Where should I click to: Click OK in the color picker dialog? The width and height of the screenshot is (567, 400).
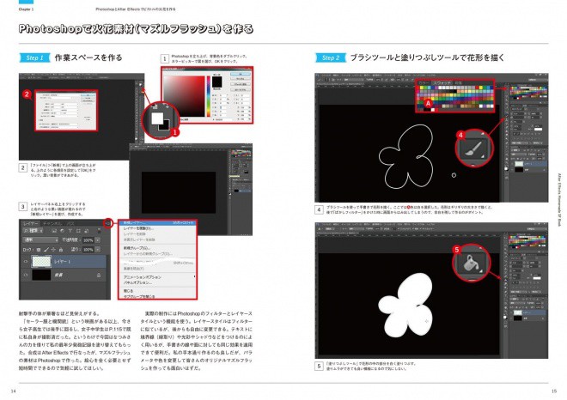[240, 73]
